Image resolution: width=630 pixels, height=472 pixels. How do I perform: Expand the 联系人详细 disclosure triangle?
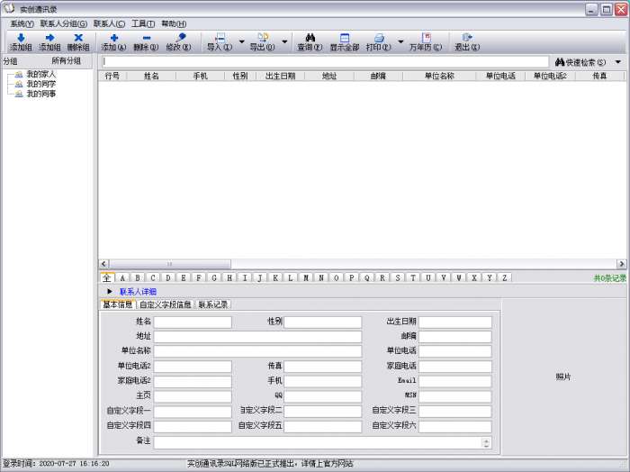(110, 291)
